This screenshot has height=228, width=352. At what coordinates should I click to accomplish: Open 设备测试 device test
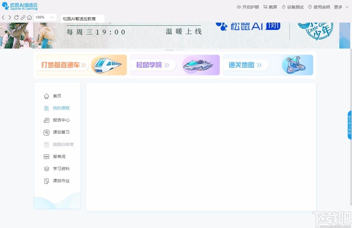(x=293, y=7)
